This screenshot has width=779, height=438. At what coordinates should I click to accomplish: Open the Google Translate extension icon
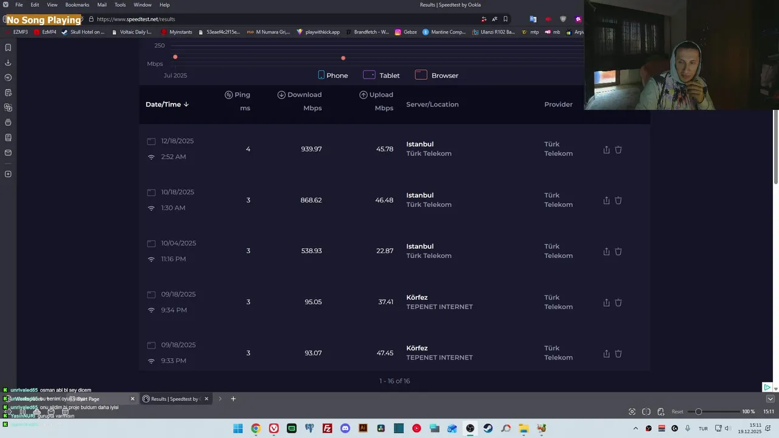(x=533, y=19)
